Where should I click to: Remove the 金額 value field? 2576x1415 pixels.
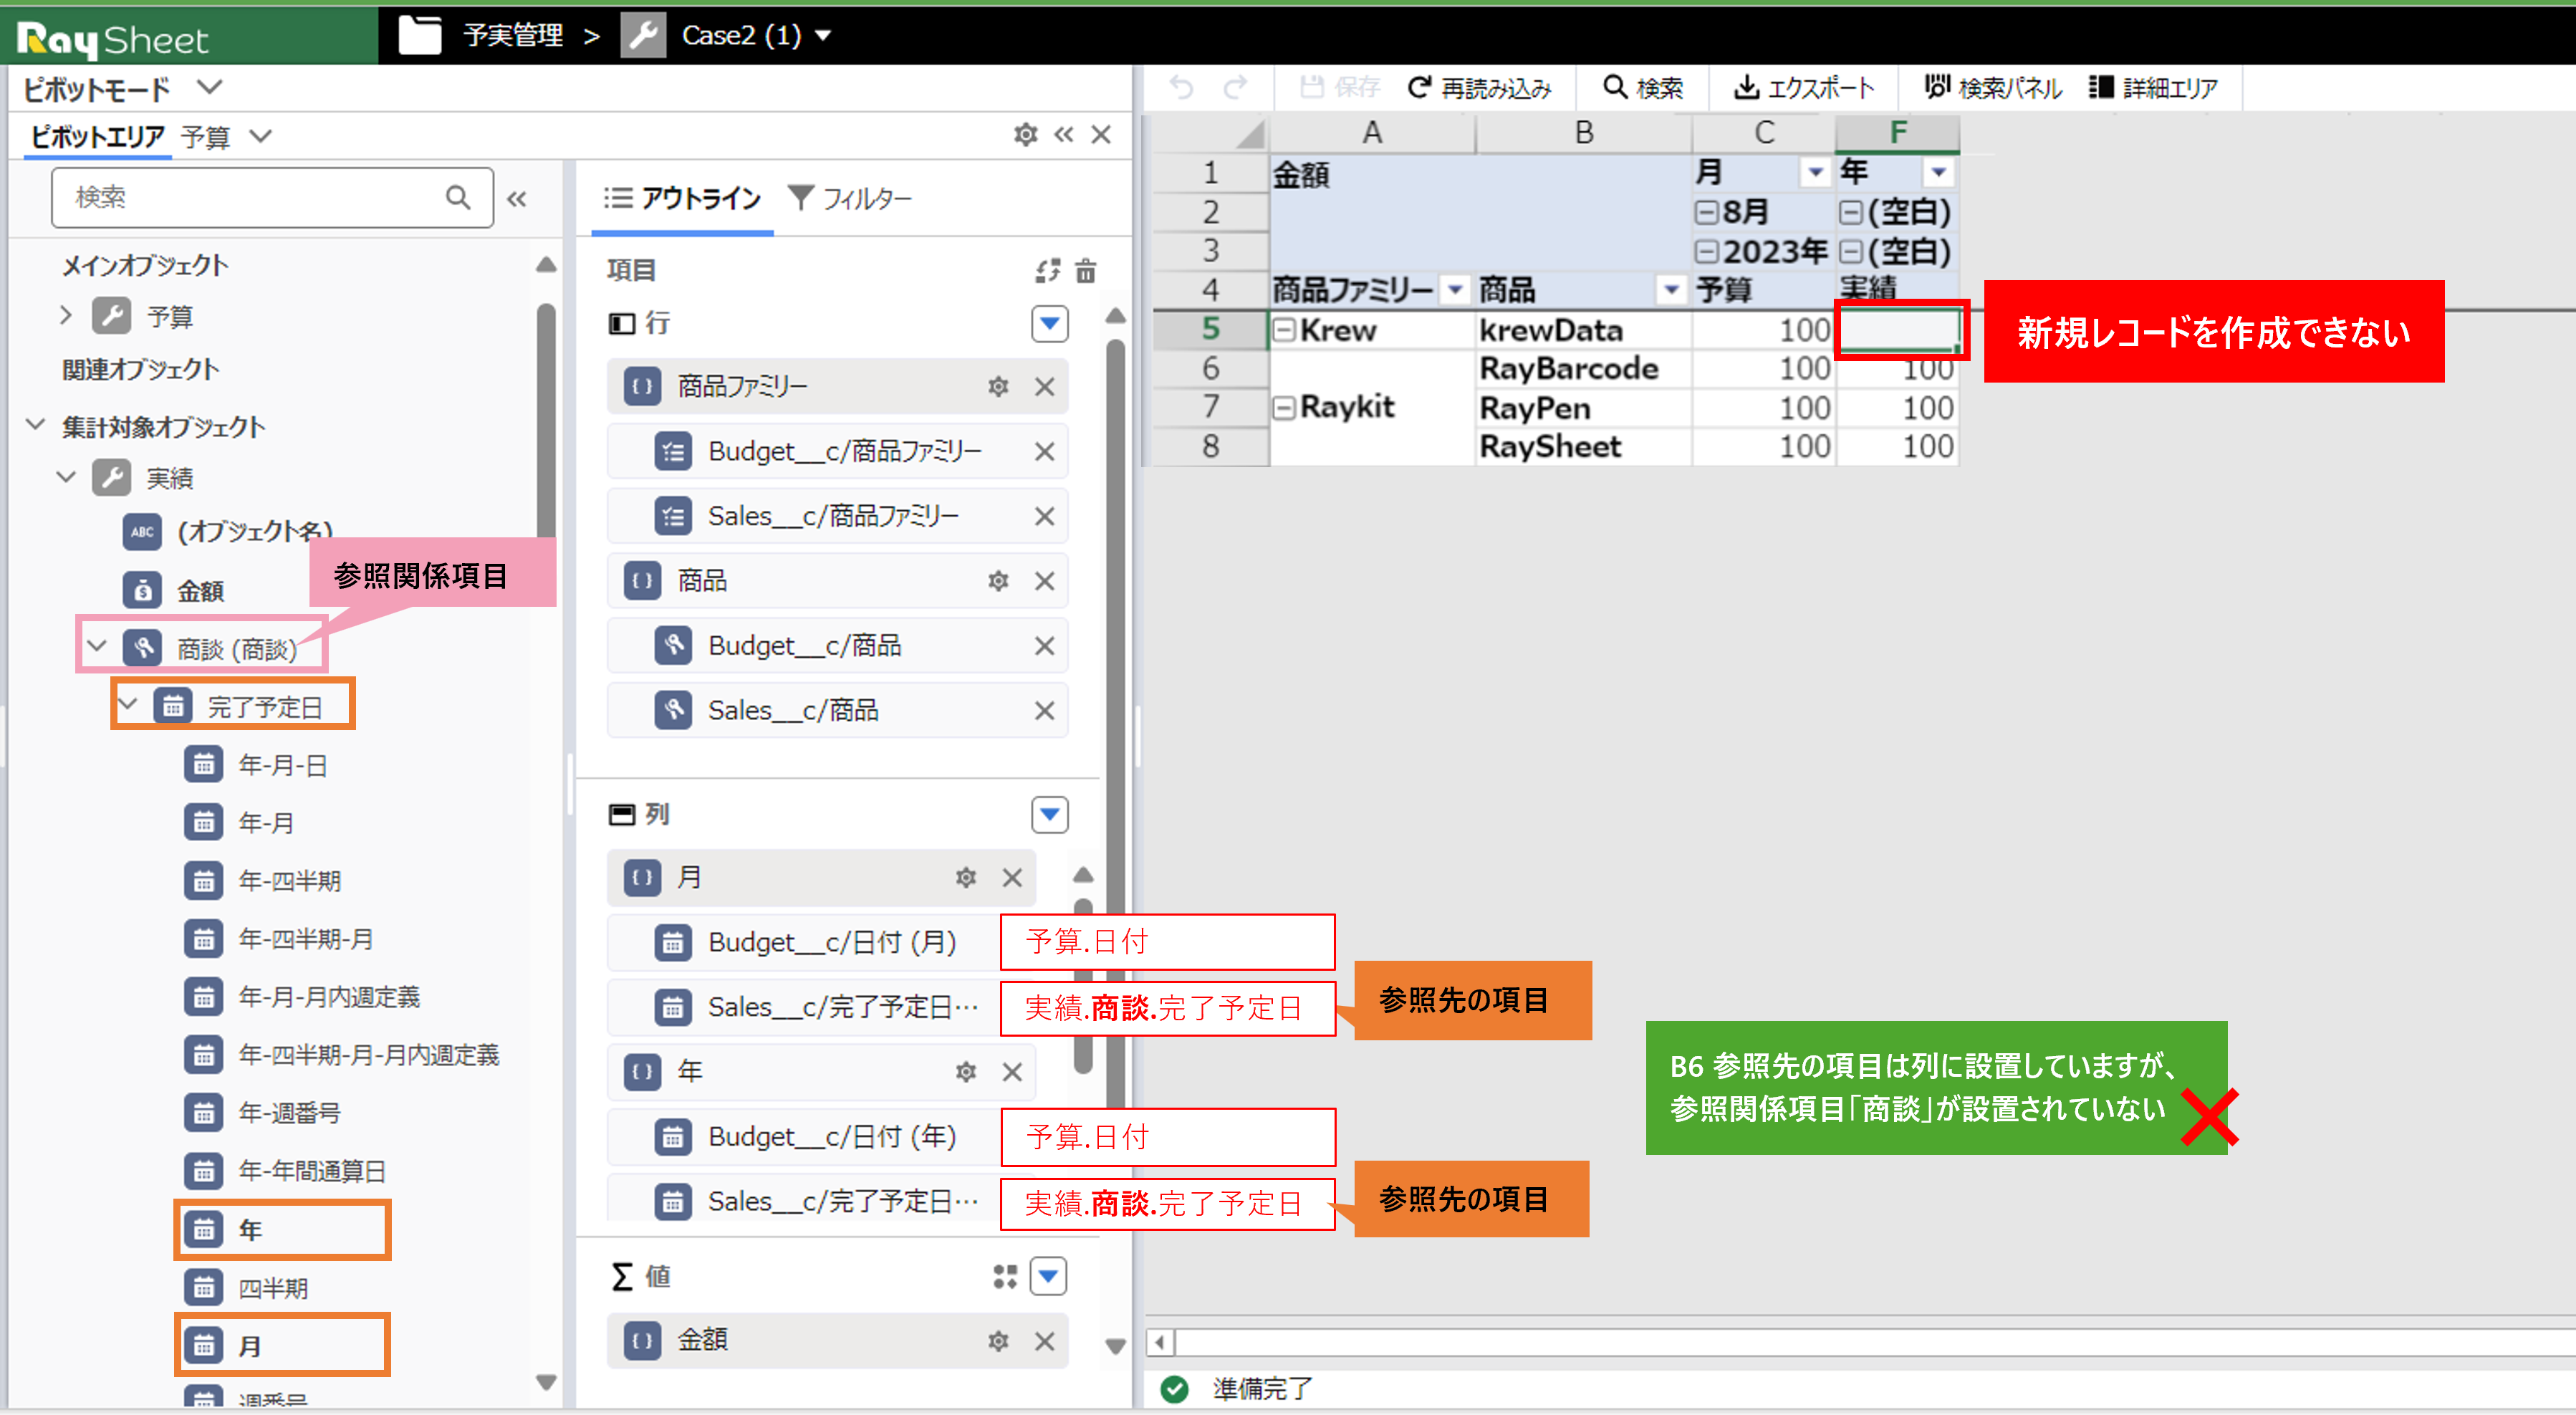pos(1045,1341)
